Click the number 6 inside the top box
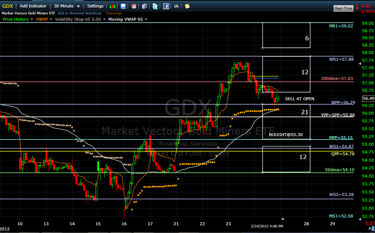Screen dimensions: 375x233 coord(307,38)
